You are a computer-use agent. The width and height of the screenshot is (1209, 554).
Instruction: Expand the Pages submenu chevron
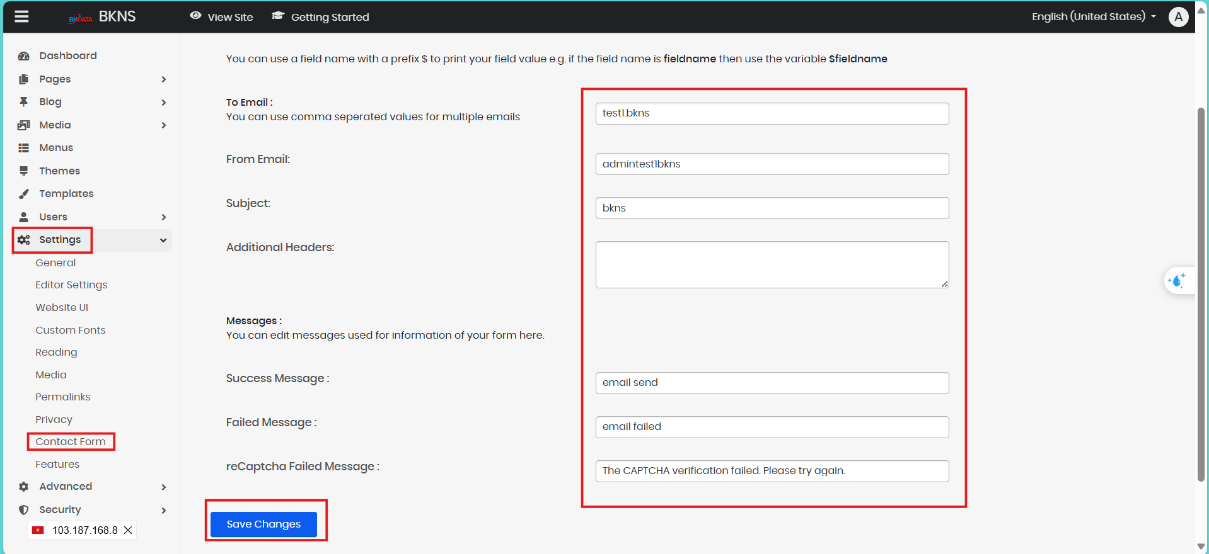(x=164, y=79)
